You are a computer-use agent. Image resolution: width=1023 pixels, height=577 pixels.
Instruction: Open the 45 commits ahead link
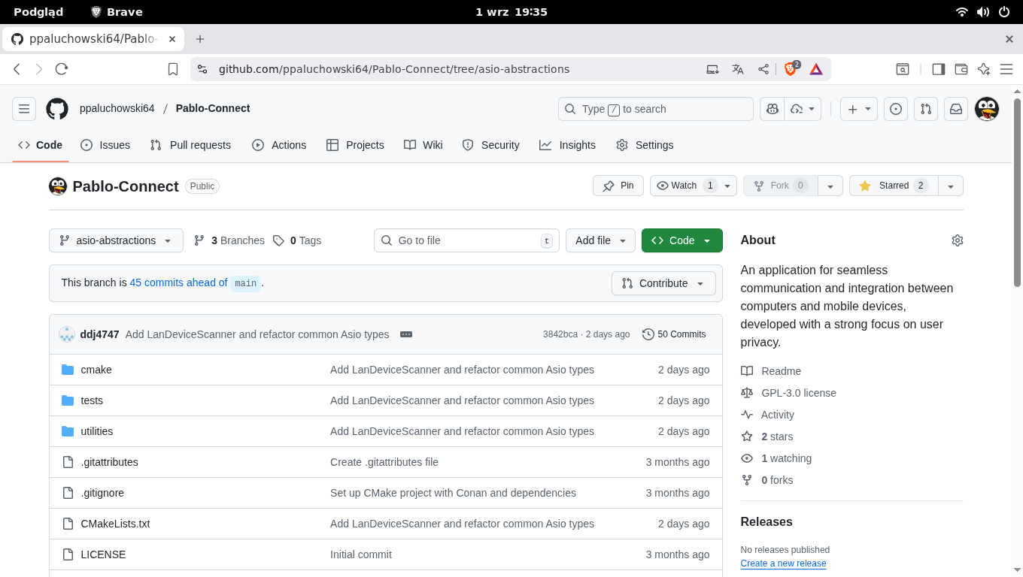[x=178, y=283]
